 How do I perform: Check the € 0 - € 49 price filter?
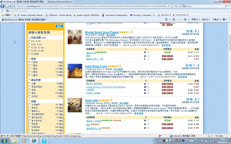pyautogui.click(x=30, y=41)
